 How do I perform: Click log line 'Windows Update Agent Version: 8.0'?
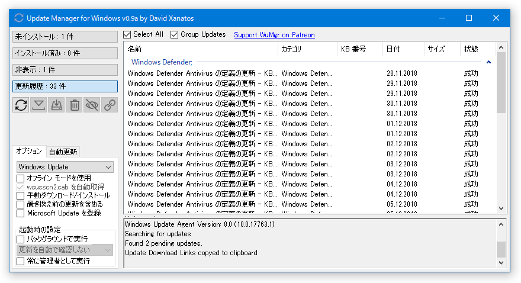(200, 224)
